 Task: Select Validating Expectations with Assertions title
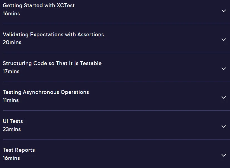(x=53, y=35)
